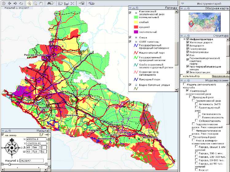
Task: Select the zoom in magnifier tool
Action: point(29,3)
